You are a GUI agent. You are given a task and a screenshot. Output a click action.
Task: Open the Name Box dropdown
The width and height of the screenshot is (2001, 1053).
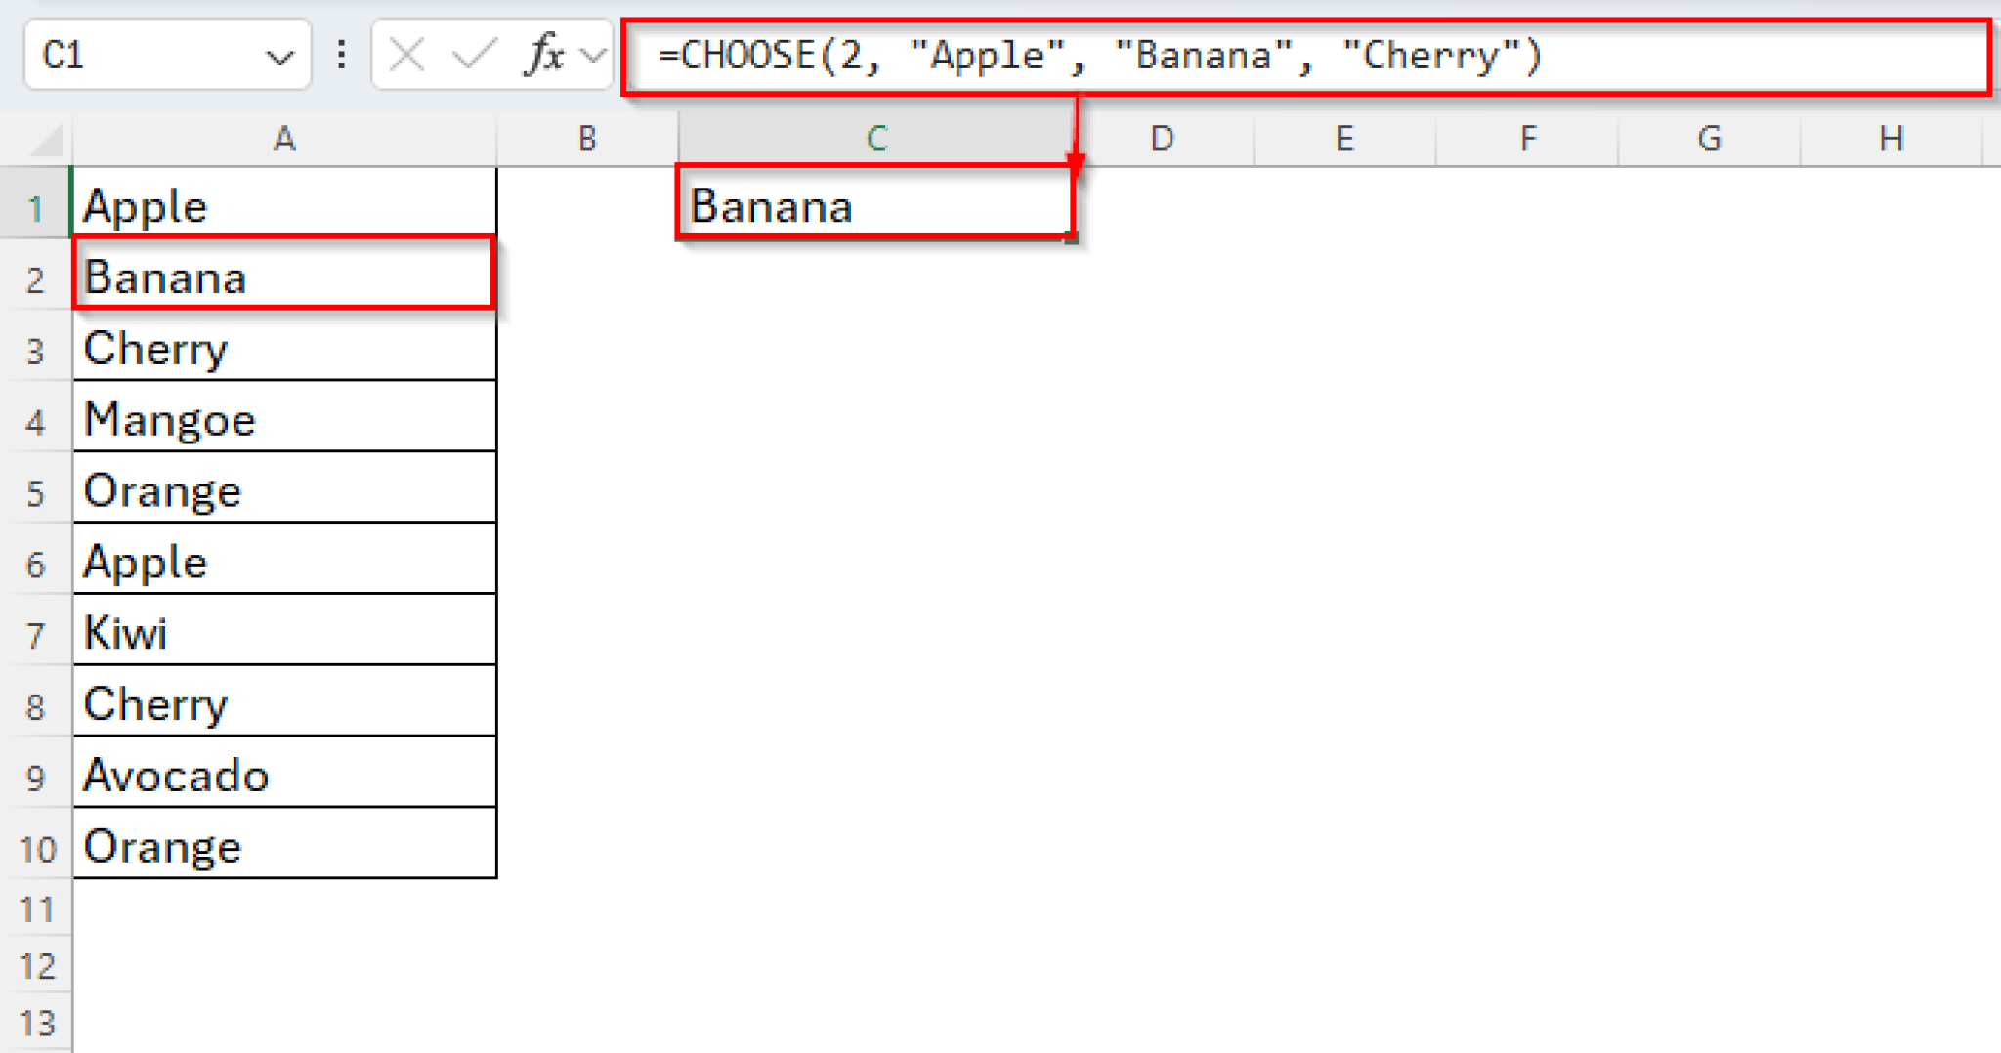click(281, 55)
